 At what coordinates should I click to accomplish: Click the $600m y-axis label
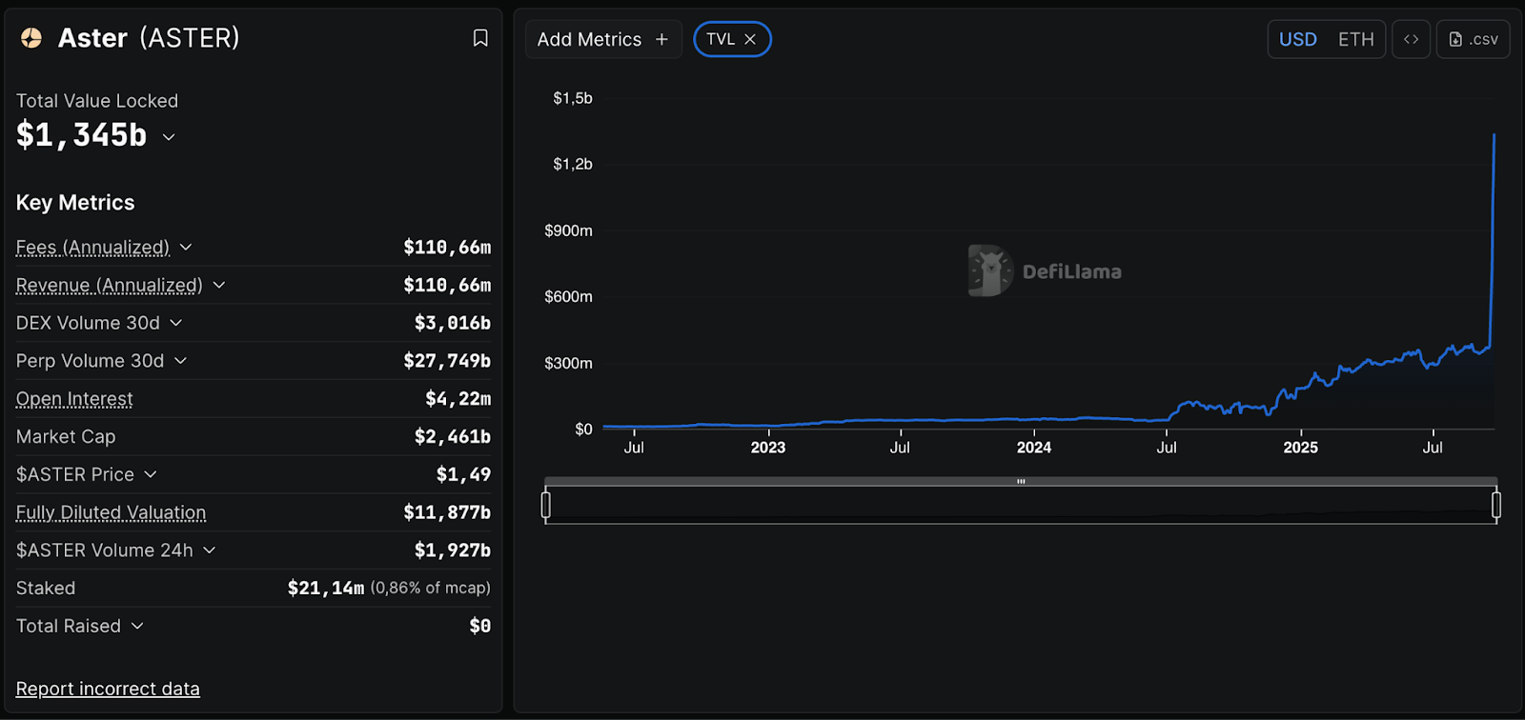click(569, 297)
